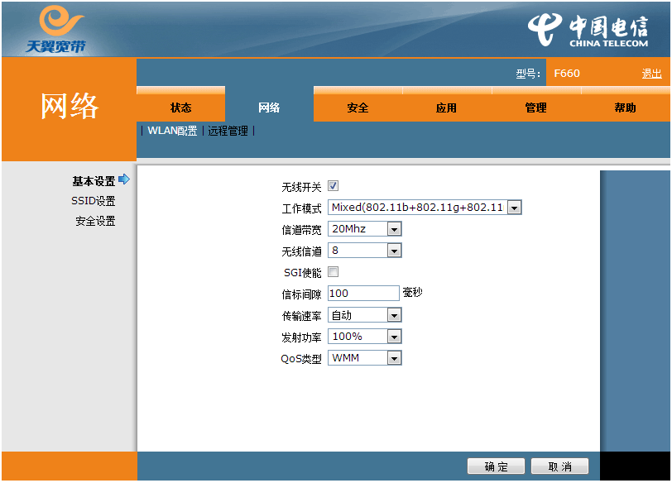The width and height of the screenshot is (672, 483).
Task: Switch to the 安全 tab
Action: click(358, 108)
